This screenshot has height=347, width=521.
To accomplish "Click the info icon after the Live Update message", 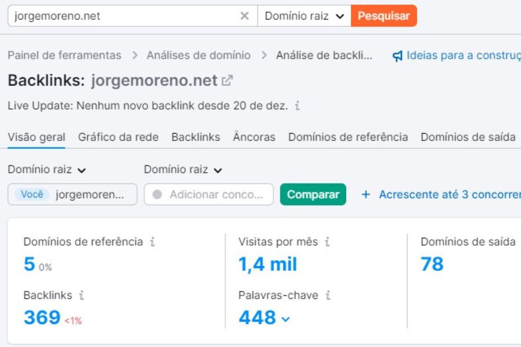I will point(297,105).
